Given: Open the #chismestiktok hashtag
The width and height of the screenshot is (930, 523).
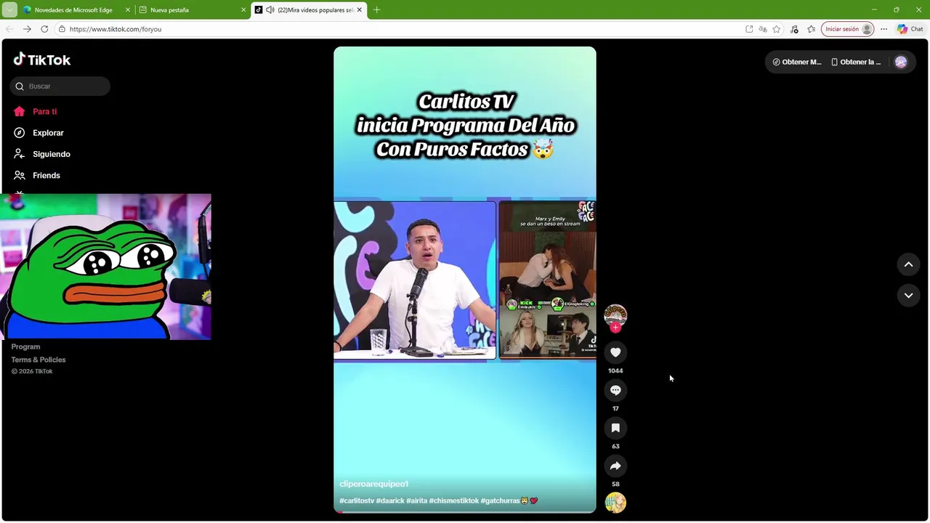Looking at the screenshot, I should coord(454,501).
